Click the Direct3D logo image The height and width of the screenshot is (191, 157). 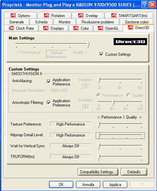click(x=130, y=41)
